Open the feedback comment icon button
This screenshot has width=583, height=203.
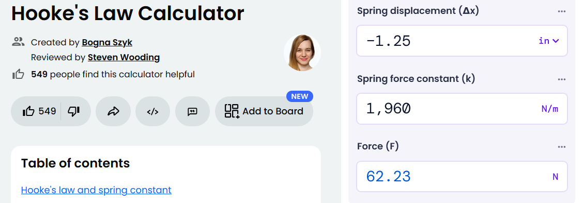tap(193, 111)
